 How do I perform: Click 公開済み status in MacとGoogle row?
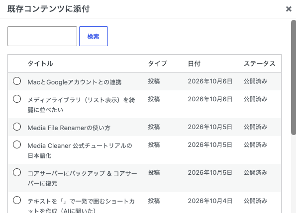[x=255, y=81]
